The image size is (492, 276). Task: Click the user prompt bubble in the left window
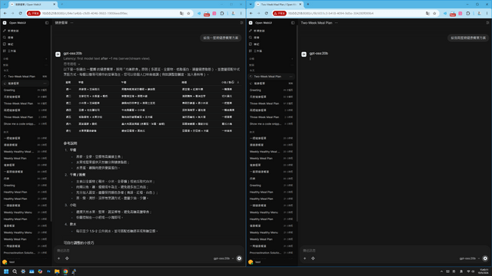(221, 38)
